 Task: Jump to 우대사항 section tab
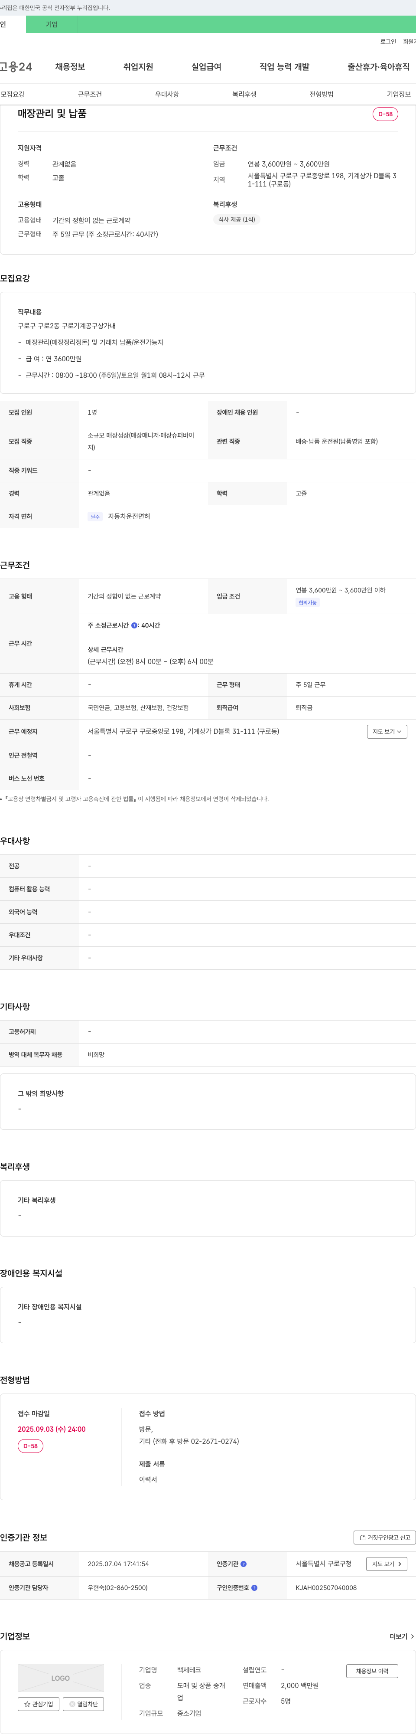pos(167,94)
